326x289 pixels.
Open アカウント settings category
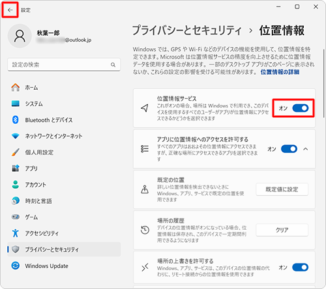[x=64, y=185]
